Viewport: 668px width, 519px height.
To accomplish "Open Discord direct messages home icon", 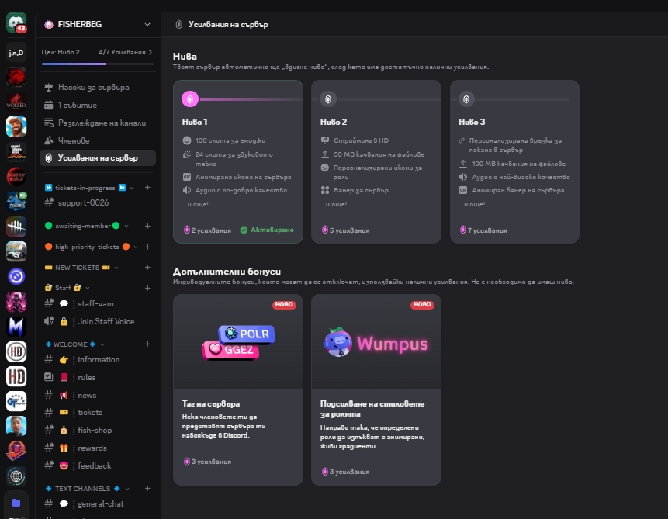I will pos(16,22).
